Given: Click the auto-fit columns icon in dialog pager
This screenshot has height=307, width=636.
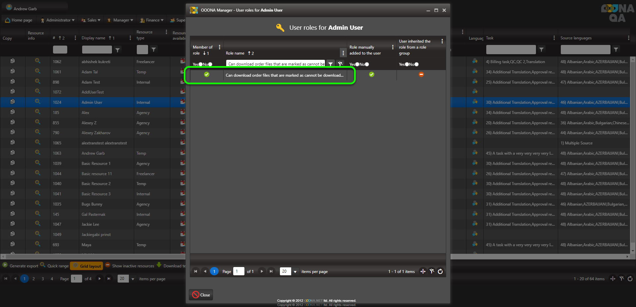Looking at the screenshot, I should (x=423, y=272).
